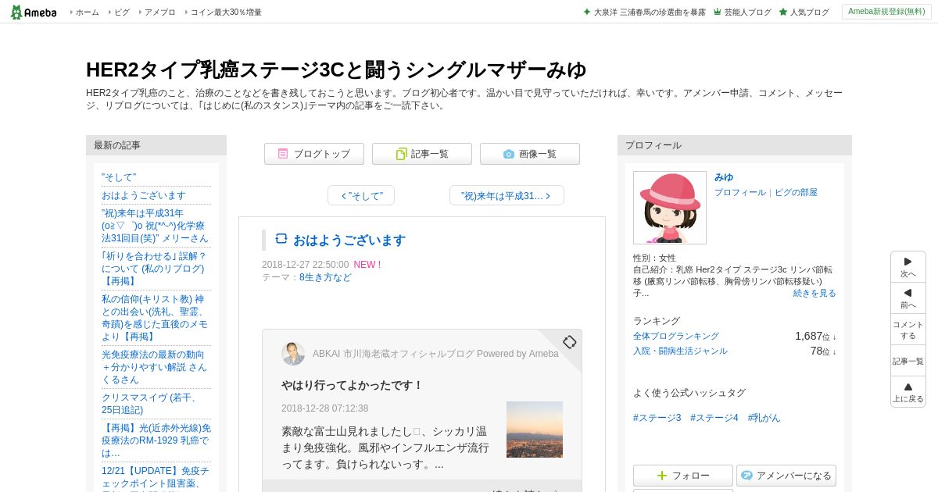
Task: Open sidebar article クリスマスイヴ (若干、25日追記)
Action: (x=149, y=404)
